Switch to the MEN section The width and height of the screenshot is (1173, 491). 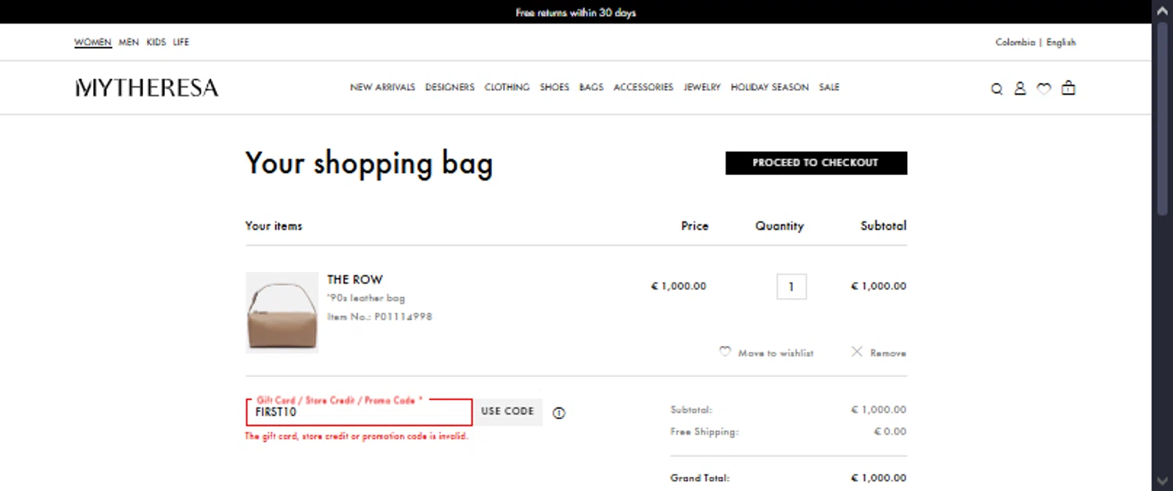pos(128,42)
